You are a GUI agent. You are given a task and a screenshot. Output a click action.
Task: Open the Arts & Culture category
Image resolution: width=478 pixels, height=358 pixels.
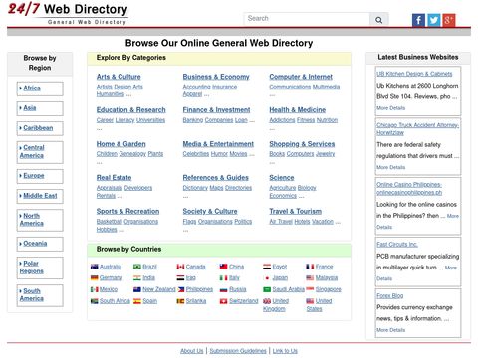119,77
